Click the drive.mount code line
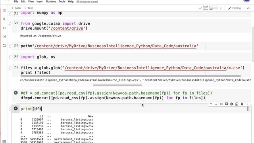The image size is (254, 143). coord(54,28)
